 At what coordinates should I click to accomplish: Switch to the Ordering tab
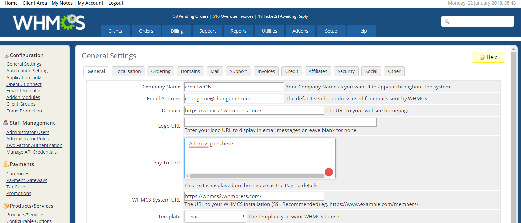click(x=161, y=71)
